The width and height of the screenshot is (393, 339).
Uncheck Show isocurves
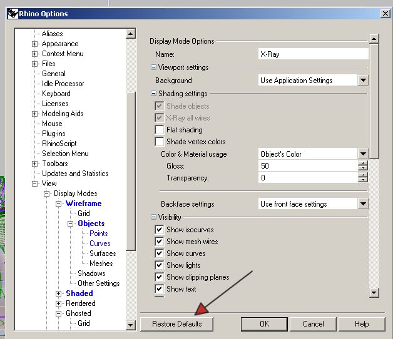coord(160,230)
